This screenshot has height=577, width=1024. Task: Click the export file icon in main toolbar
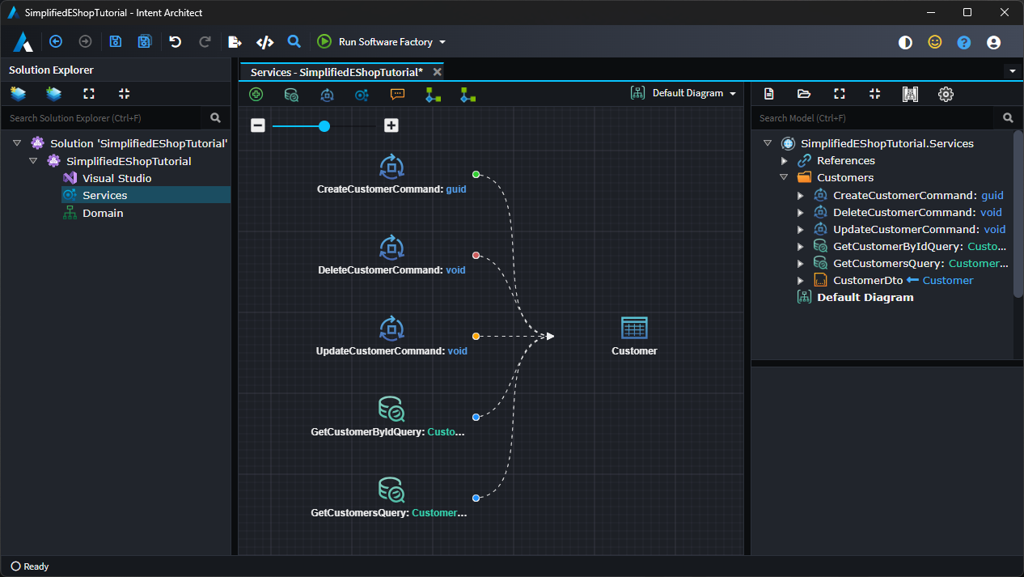pyautogui.click(x=235, y=42)
